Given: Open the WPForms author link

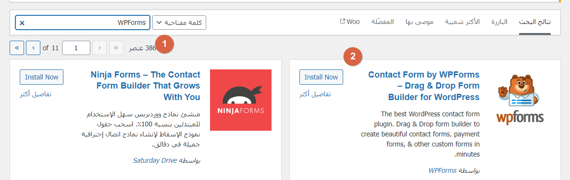Looking at the screenshot, I should click(x=443, y=170).
